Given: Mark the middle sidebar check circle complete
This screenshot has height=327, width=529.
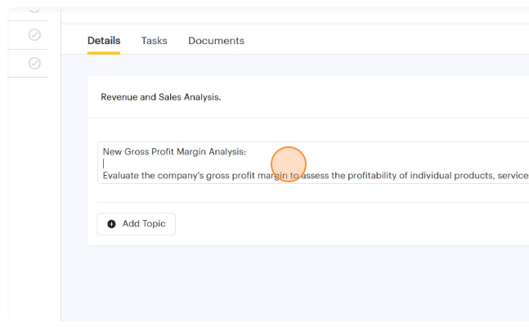Looking at the screenshot, I should (34, 34).
